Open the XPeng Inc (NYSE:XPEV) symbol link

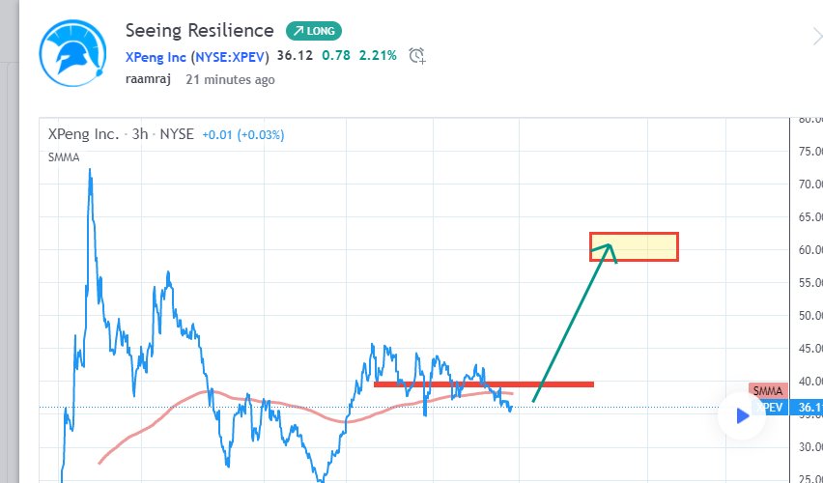(x=197, y=57)
